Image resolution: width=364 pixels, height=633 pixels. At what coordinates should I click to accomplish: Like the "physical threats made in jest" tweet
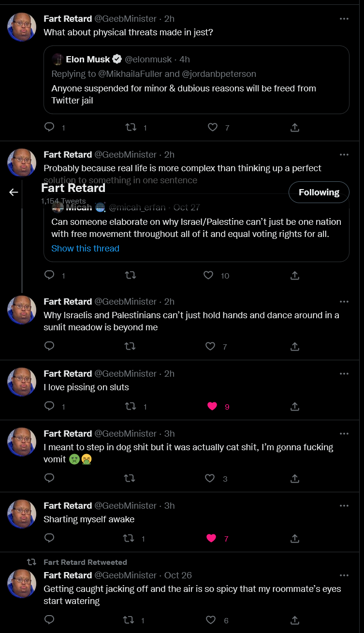coord(212,127)
